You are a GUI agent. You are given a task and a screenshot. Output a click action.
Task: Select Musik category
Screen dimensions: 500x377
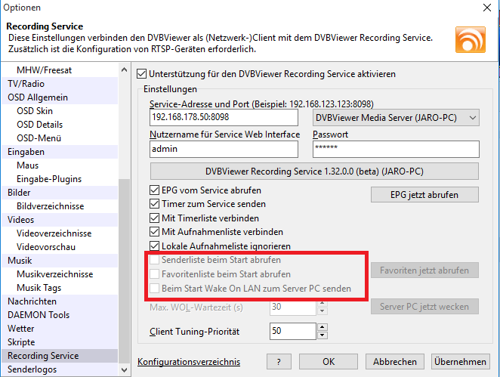[60, 261]
